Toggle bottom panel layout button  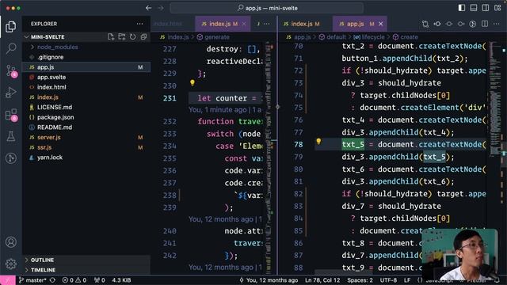(x=474, y=8)
